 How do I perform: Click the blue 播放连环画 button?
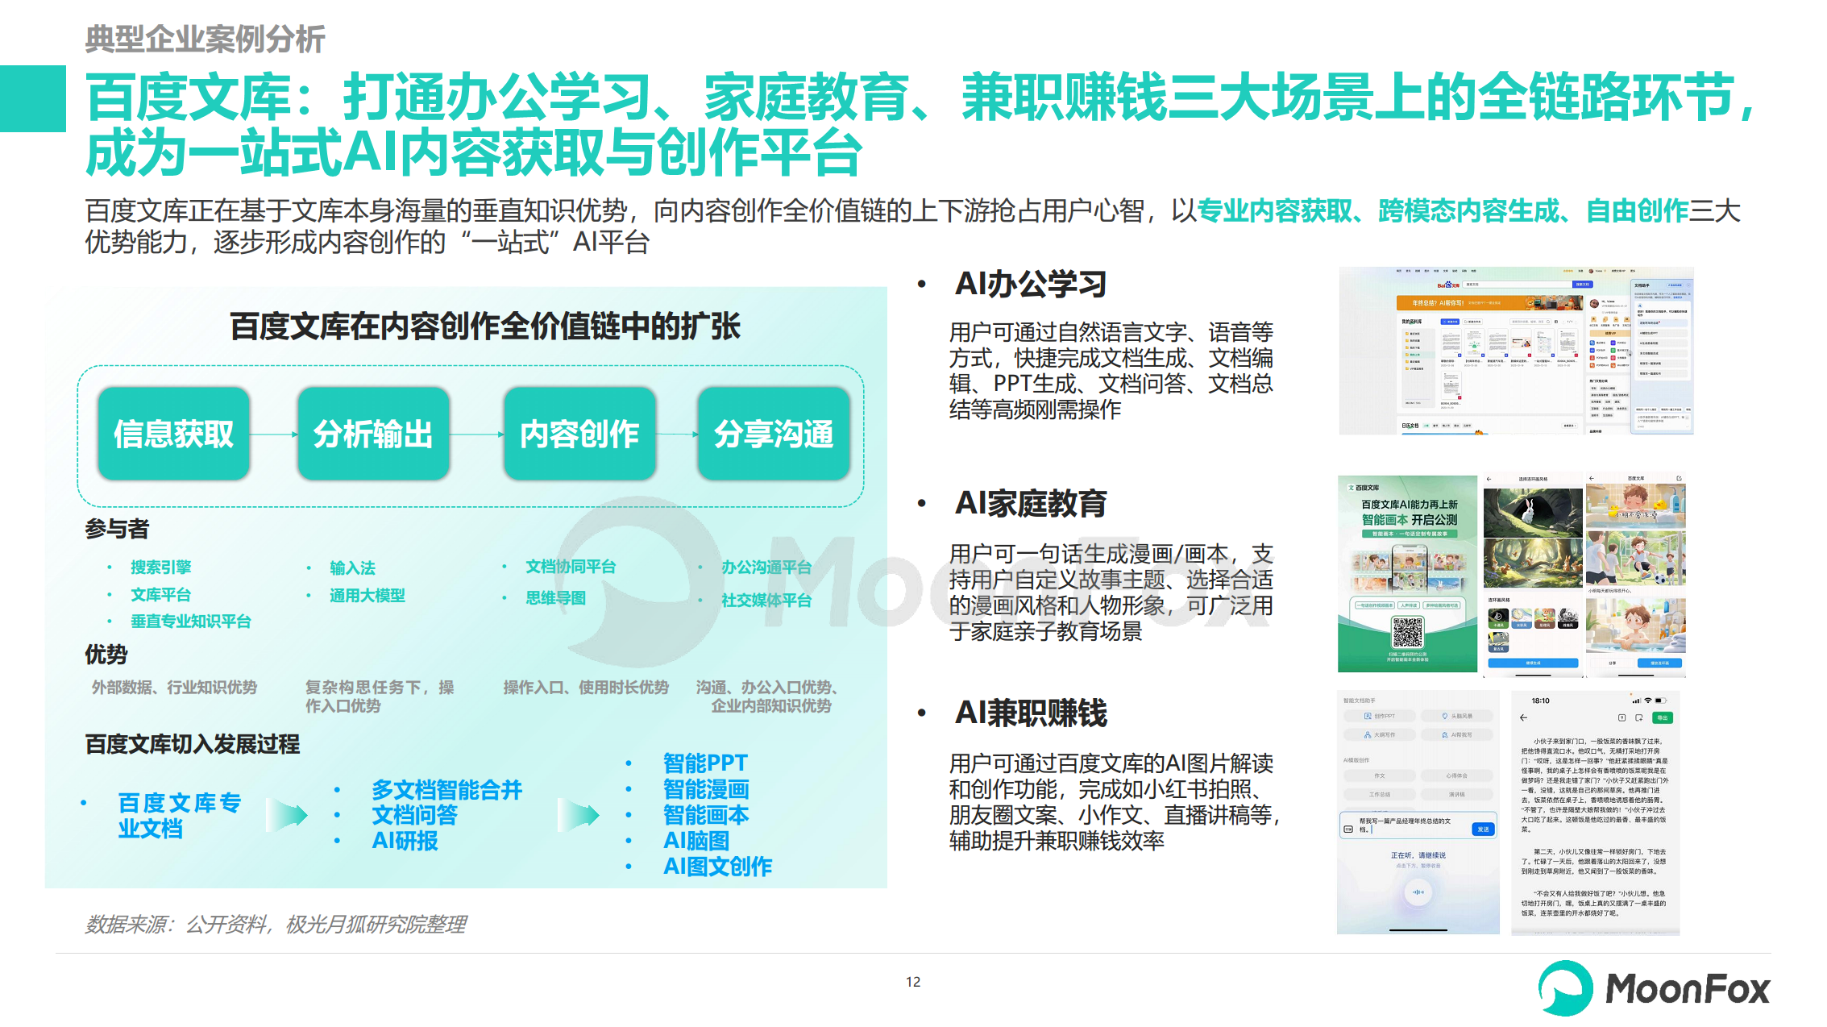pyautogui.click(x=1659, y=663)
